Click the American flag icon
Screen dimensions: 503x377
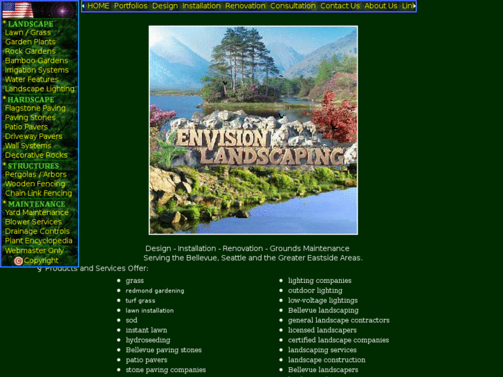pos(18,10)
